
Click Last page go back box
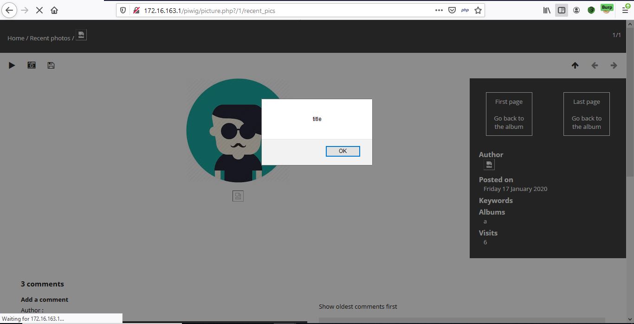587,114
